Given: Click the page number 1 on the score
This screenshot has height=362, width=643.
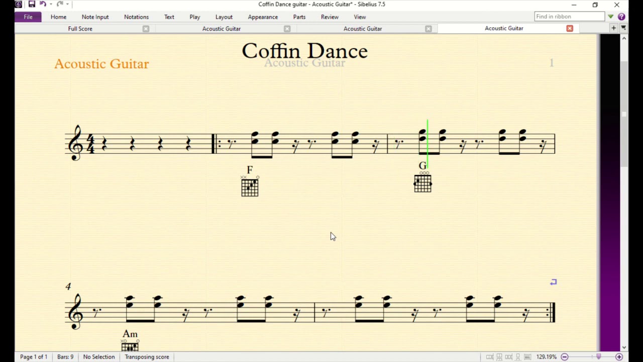Looking at the screenshot, I should (552, 63).
